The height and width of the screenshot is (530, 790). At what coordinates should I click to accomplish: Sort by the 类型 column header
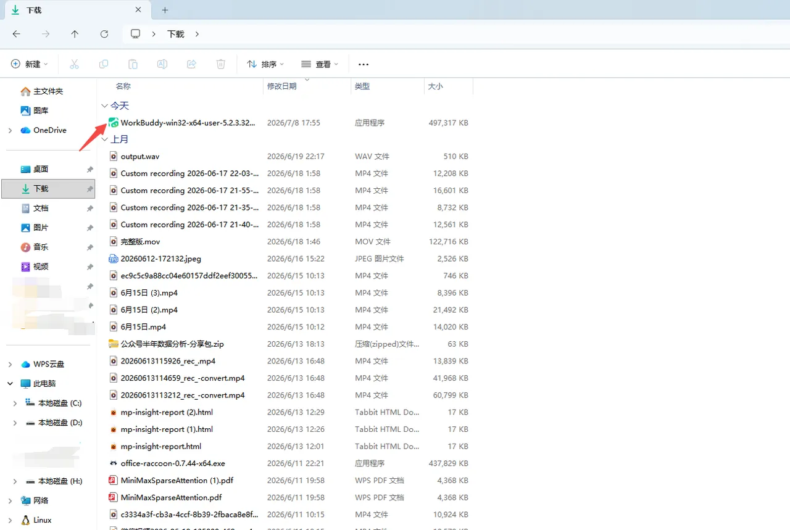tap(362, 86)
